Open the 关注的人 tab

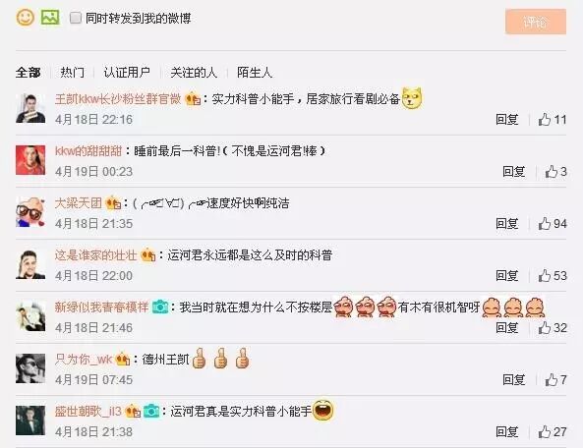click(194, 72)
